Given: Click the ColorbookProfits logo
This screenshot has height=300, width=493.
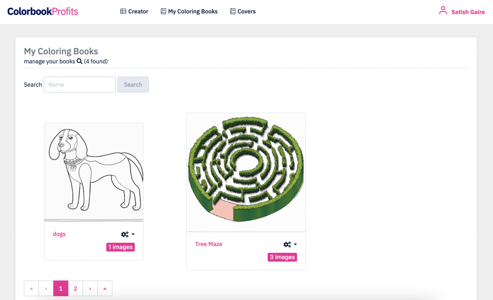Looking at the screenshot, I should [x=42, y=12].
